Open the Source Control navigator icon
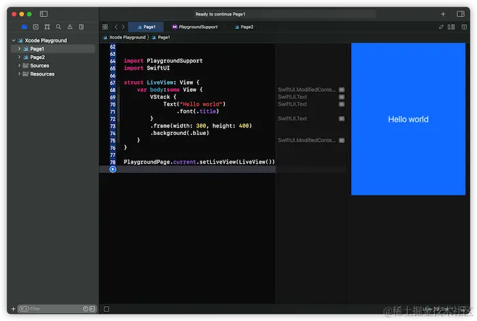 [35, 27]
